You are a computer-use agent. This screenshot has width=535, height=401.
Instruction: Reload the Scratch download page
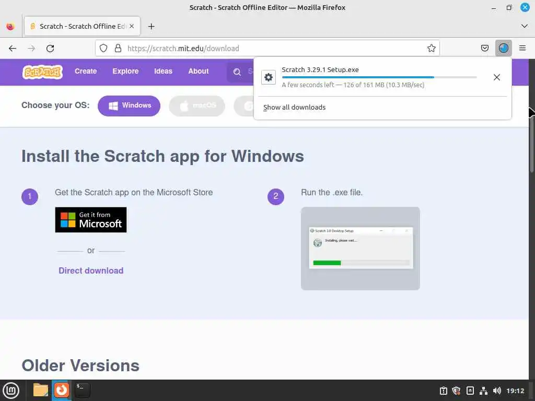50,49
